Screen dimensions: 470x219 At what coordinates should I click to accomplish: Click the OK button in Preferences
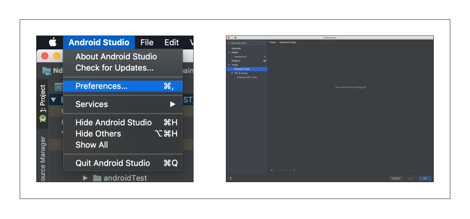(425, 178)
